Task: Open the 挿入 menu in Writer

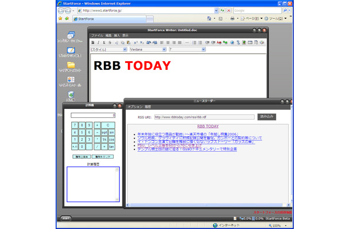Action: tap(116, 35)
